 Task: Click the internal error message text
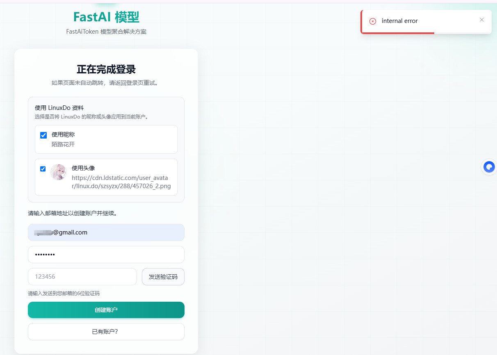(x=400, y=21)
